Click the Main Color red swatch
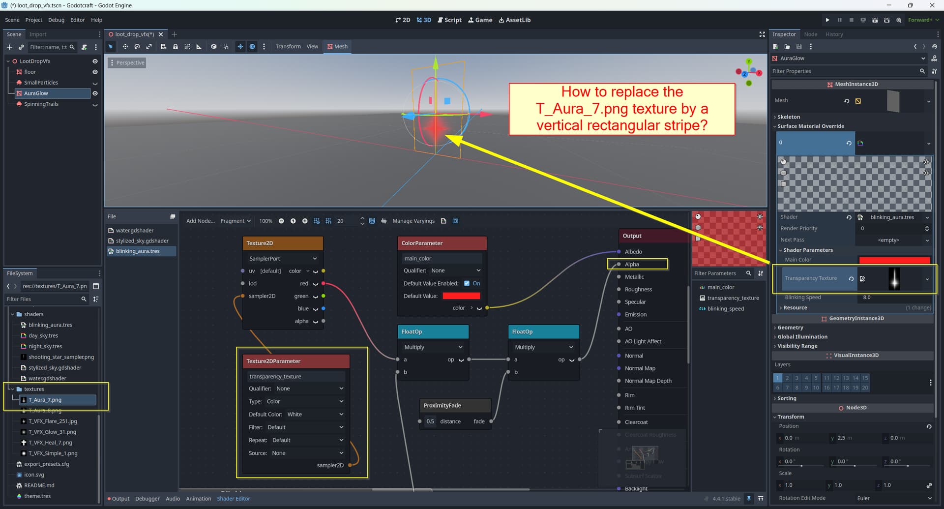This screenshot has width=944, height=509. pyautogui.click(x=894, y=260)
